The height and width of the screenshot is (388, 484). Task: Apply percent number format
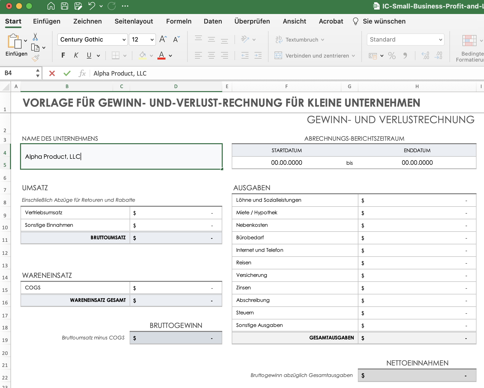pos(392,56)
